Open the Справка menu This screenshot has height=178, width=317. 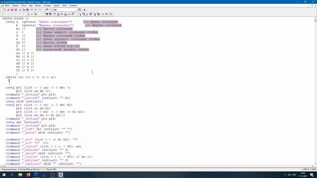coord(73,5)
